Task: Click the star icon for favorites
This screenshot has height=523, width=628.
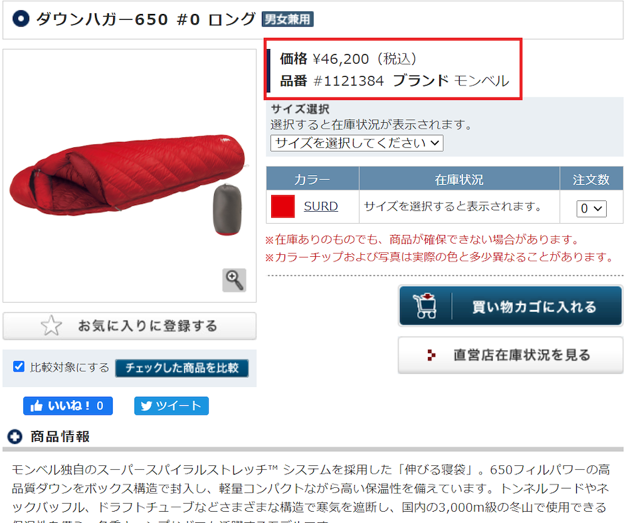Action: tap(51, 325)
